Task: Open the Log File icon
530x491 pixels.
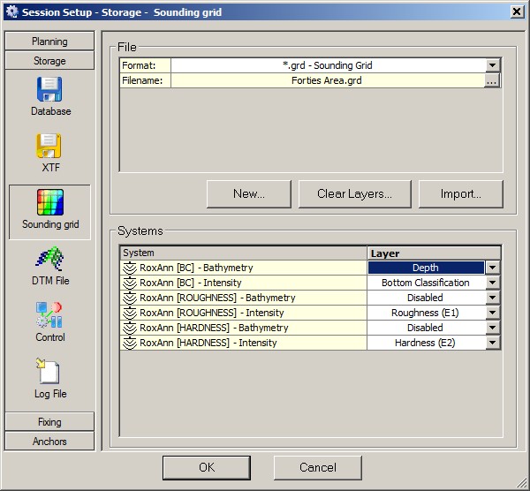Action: [49, 372]
